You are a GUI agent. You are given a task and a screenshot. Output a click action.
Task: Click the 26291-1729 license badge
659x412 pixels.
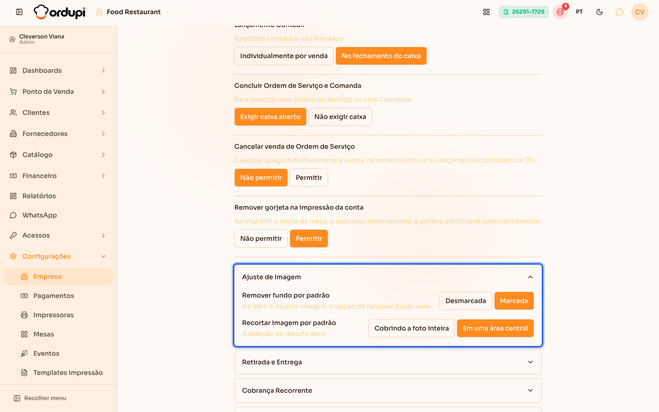pos(524,12)
